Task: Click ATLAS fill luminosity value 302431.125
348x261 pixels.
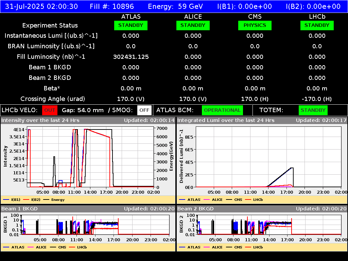Action: coord(131,57)
